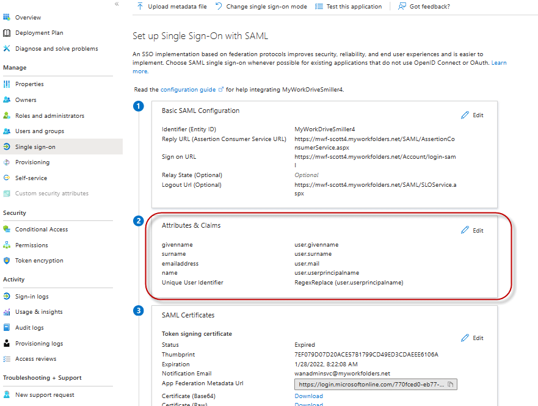538x406 pixels.
Task: Download the Certificate (Base64)
Action: 308,396
